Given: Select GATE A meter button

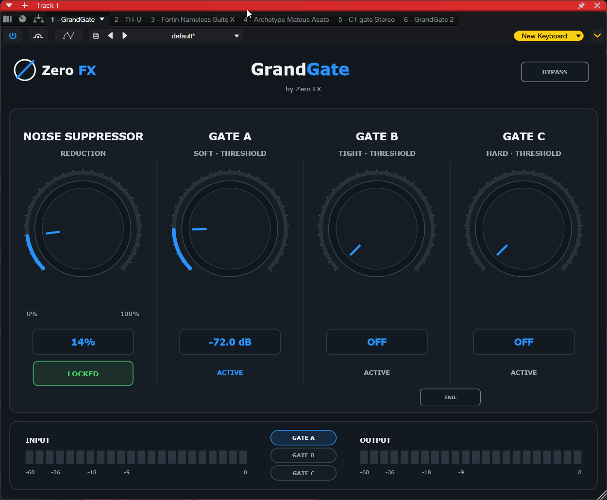Looking at the screenshot, I should tap(303, 438).
